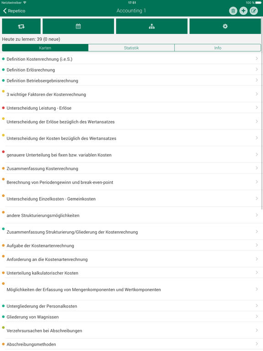Switch to the Karten tab
The width and height of the screenshot is (263, 351).
tap(45, 48)
